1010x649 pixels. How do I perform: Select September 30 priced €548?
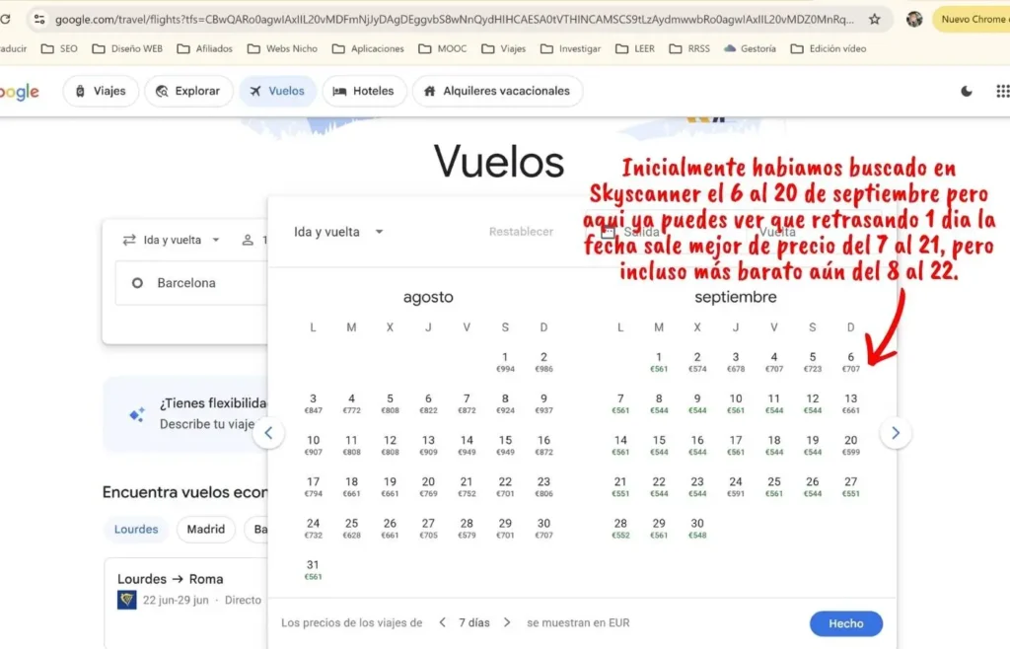coord(697,528)
